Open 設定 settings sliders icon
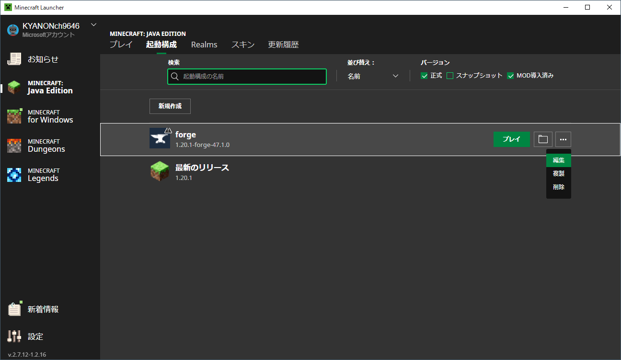This screenshot has width=621, height=360. point(14,336)
